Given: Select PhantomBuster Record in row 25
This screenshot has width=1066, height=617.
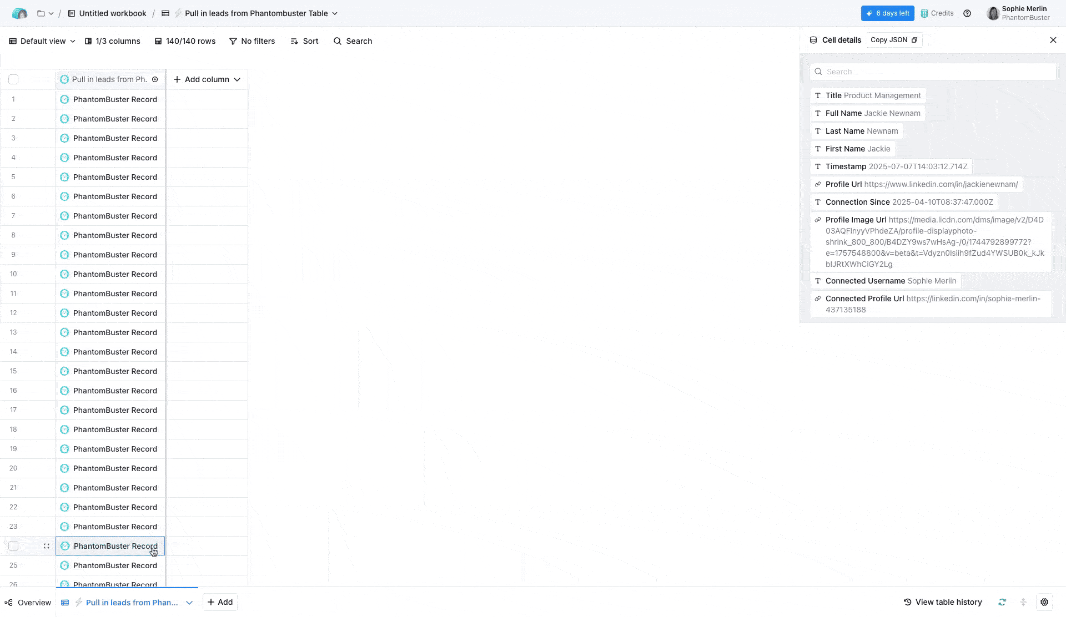Looking at the screenshot, I should point(115,565).
